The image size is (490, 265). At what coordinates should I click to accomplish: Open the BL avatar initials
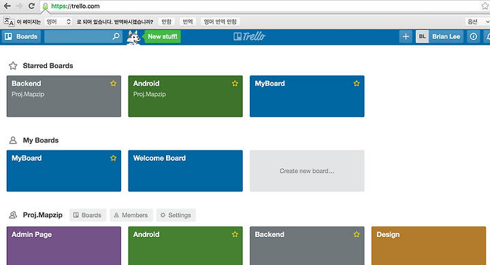click(x=422, y=37)
